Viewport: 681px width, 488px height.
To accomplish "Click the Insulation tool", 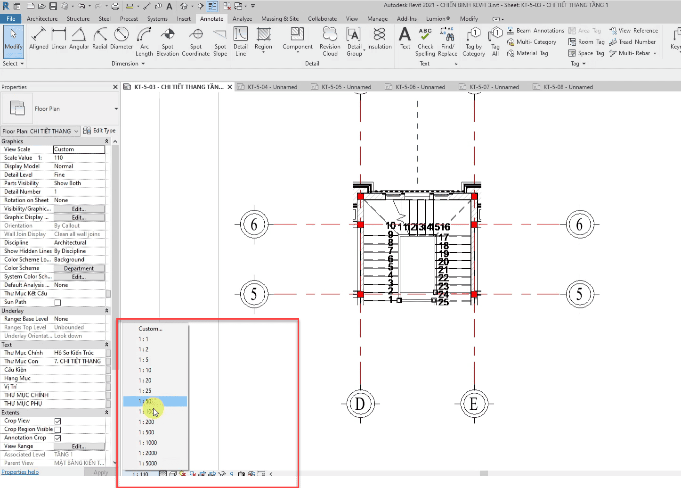I will tap(379, 39).
